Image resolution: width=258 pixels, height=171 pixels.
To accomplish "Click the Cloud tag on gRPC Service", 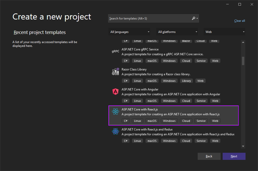I will coord(186,61).
